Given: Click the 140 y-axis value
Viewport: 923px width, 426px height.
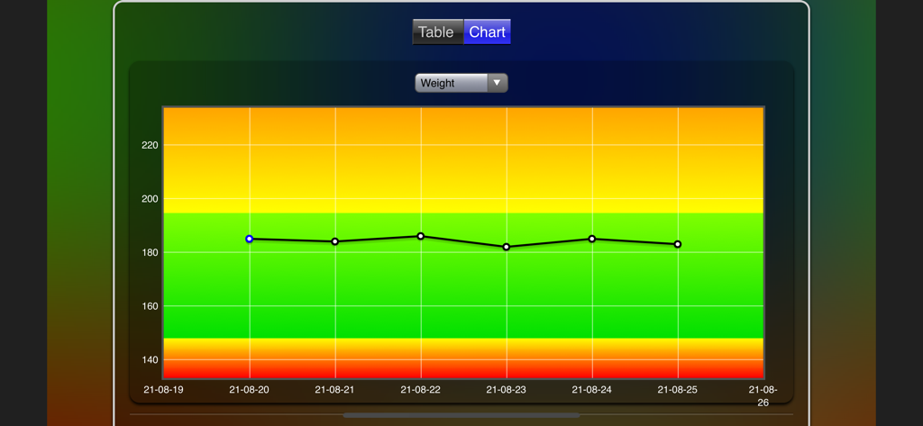Looking at the screenshot, I should (x=150, y=359).
